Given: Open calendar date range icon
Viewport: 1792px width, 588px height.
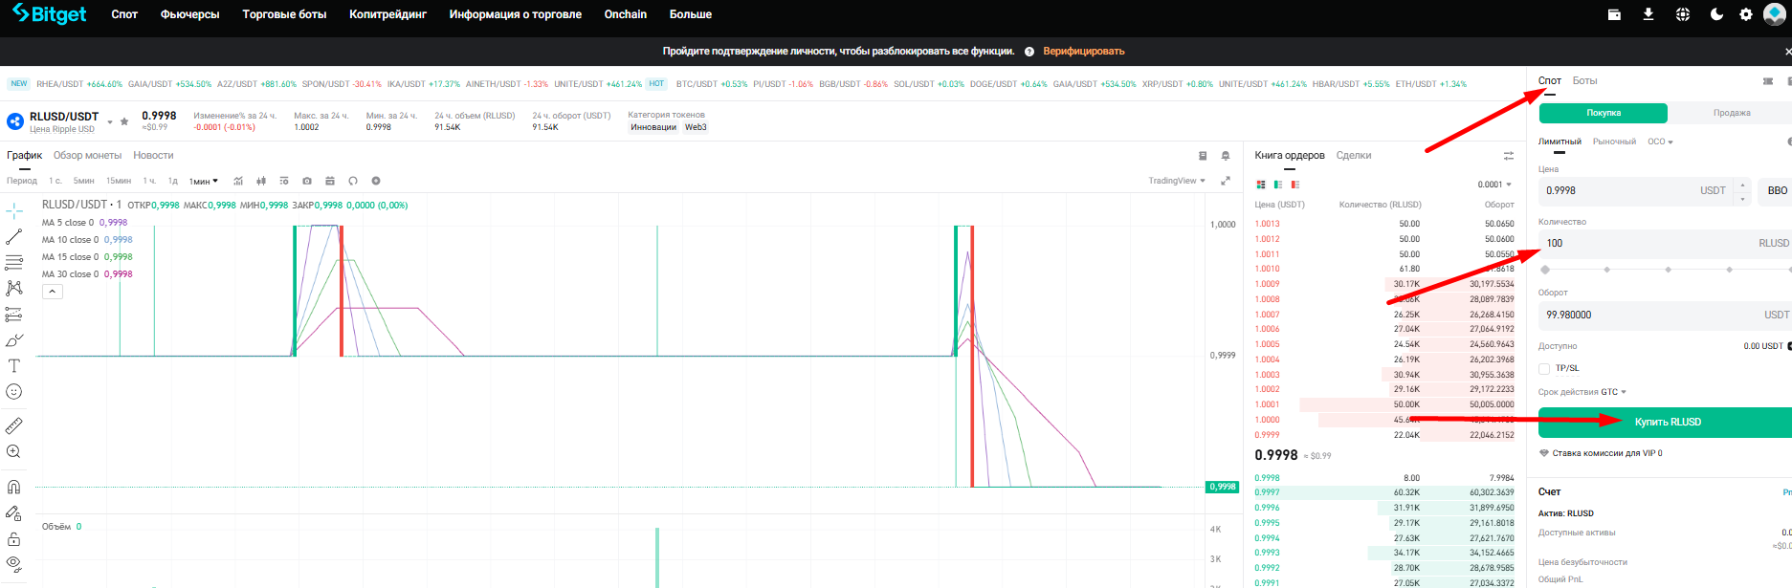Looking at the screenshot, I should tap(330, 181).
